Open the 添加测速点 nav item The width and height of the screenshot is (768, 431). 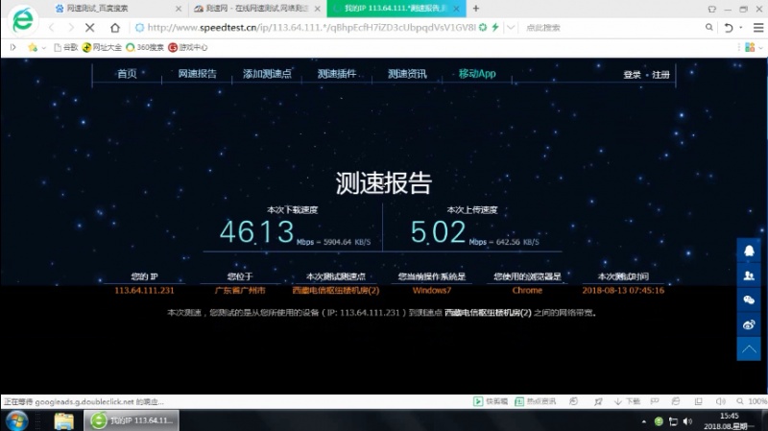point(267,74)
